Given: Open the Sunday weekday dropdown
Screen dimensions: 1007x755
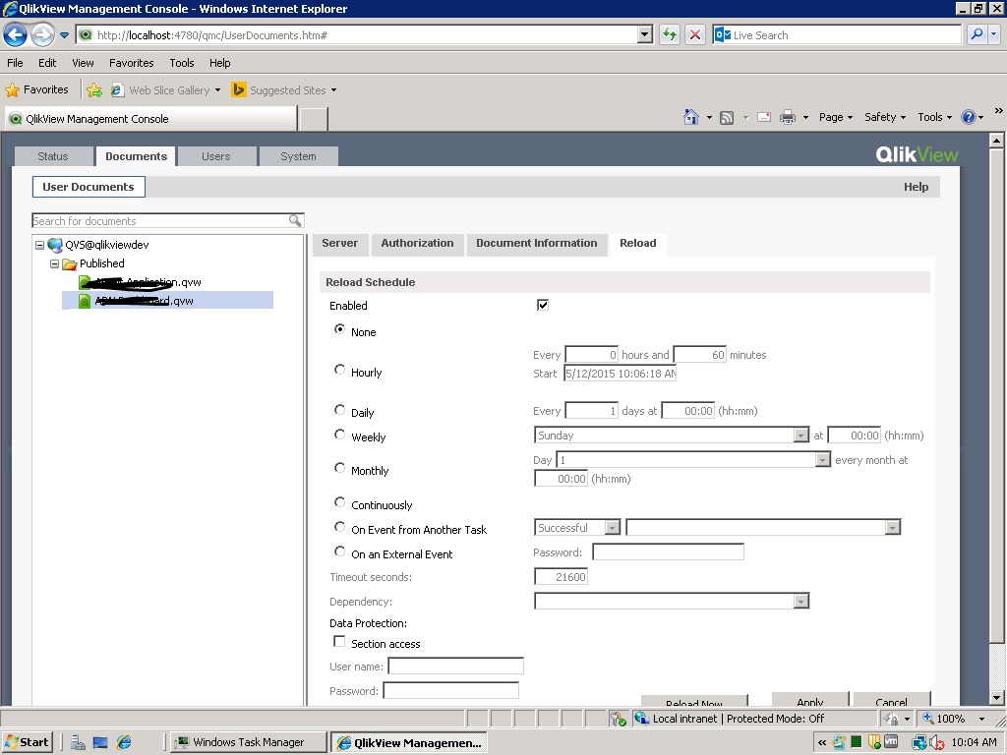Looking at the screenshot, I should point(800,436).
